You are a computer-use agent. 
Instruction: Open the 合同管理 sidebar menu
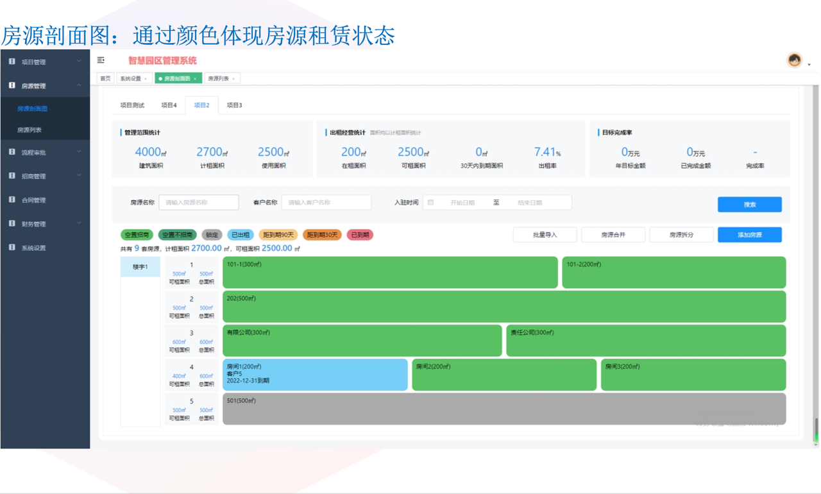(45, 200)
